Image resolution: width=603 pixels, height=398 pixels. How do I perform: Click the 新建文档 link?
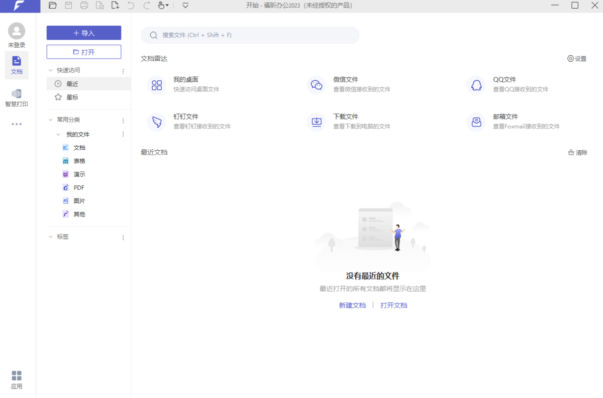click(352, 305)
